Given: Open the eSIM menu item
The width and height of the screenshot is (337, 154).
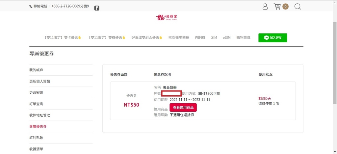Looking at the screenshot, I should point(226,38).
